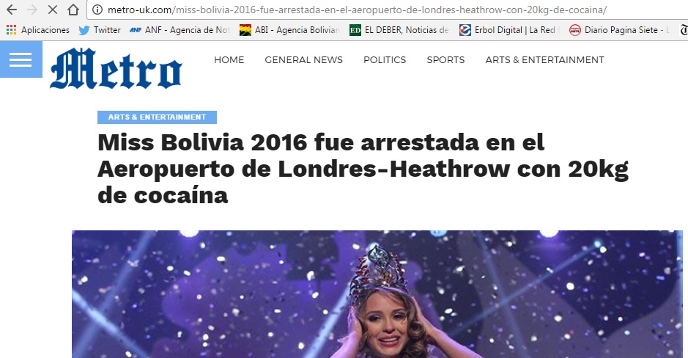Click the URL address bar field
The width and height of the screenshot is (688, 358).
[388, 10]
